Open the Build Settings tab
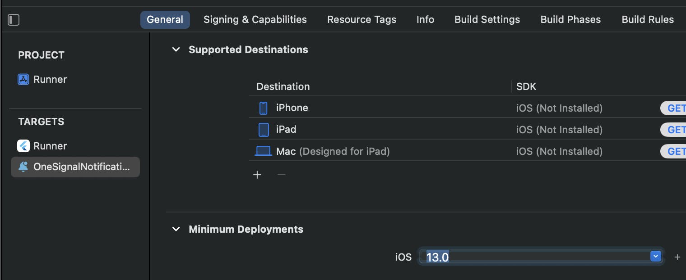 (x=487, y=20)
